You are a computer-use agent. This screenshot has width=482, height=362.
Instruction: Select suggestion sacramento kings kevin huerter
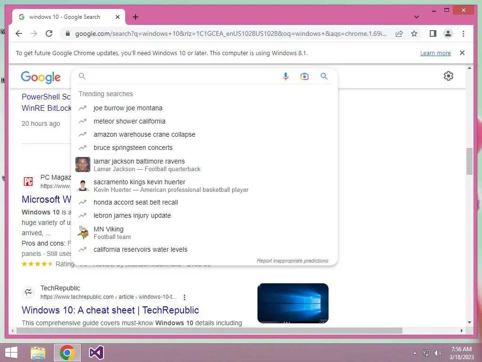coord(204,186)
